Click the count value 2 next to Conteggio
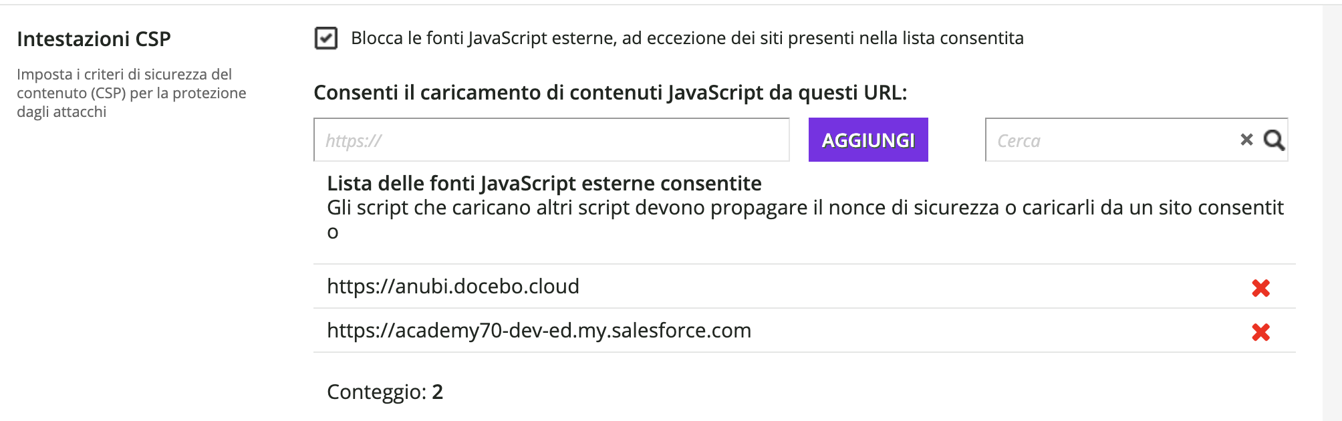The image size is (1342, 421). pyautogui.click(x=438, y=392)
